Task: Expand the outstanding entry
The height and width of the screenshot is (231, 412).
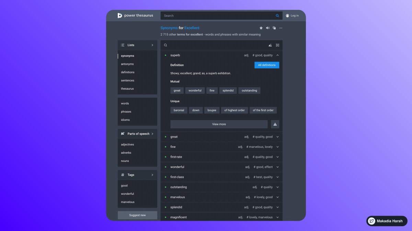Action: [x=277, y=187]
